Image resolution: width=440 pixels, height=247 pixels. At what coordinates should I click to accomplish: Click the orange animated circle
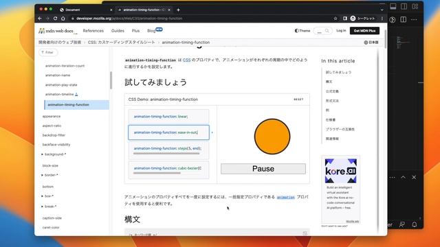[272, 137]
